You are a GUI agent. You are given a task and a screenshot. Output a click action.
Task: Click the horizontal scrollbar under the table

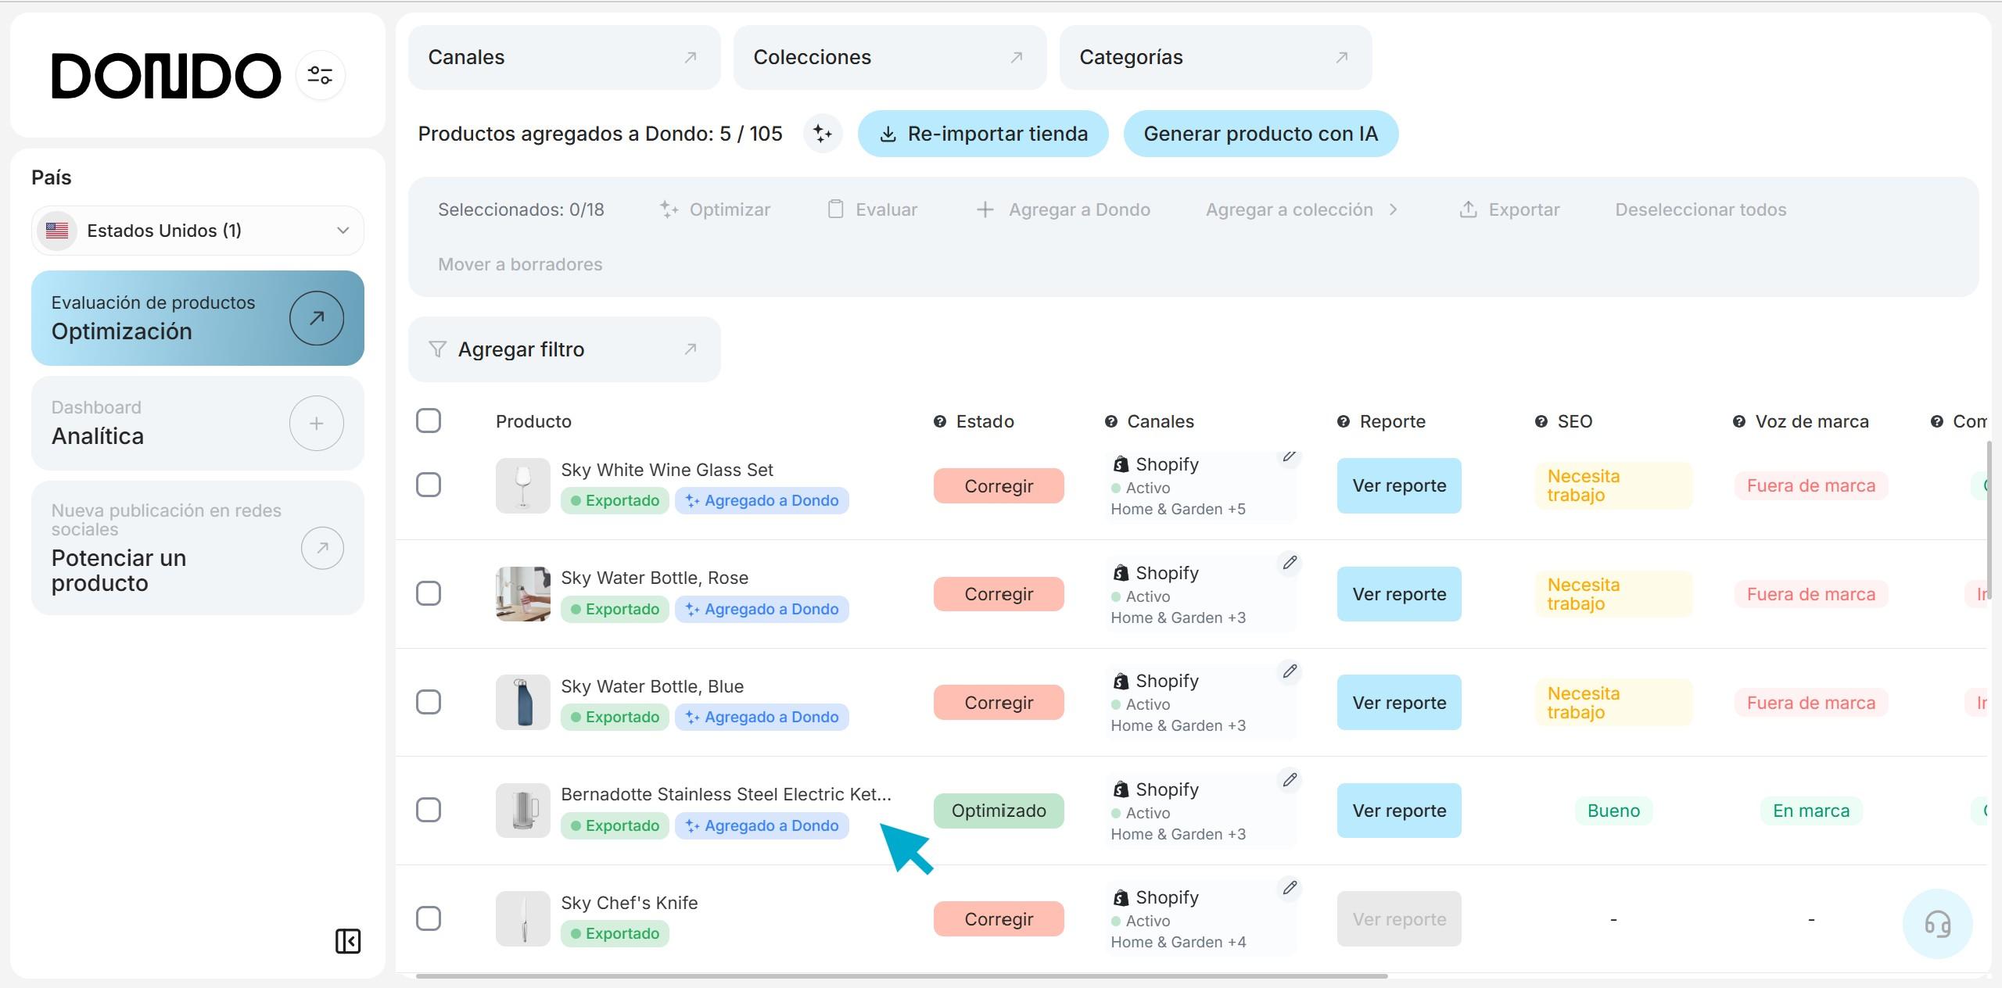point(901,975)
